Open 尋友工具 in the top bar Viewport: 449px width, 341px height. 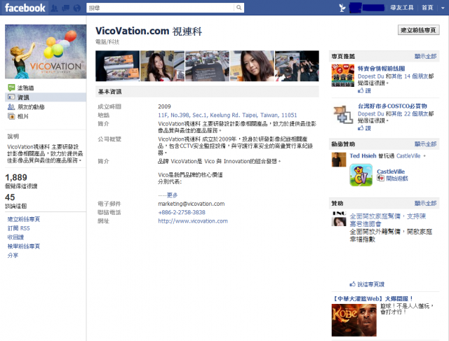coord(402,8)
